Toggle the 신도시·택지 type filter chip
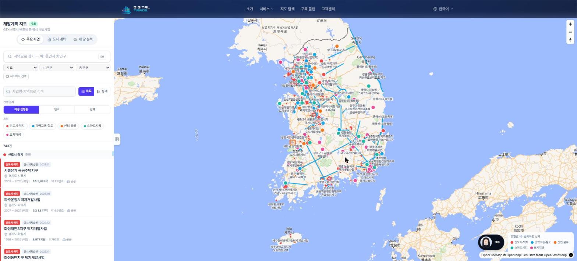Image resolution: width=577 pixels, height=261 pixels. [15, 126]
